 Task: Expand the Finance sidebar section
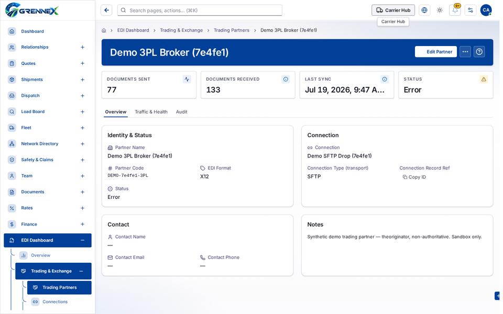point(82,225)
